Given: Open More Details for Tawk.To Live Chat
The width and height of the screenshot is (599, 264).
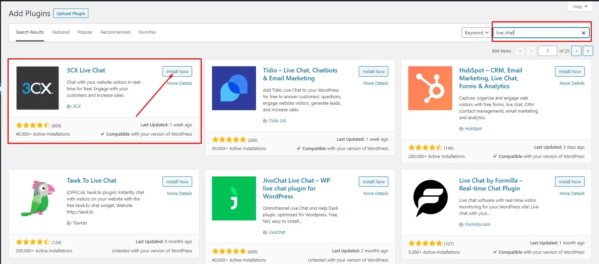Looking at the screenshot, I should [180, 194].
